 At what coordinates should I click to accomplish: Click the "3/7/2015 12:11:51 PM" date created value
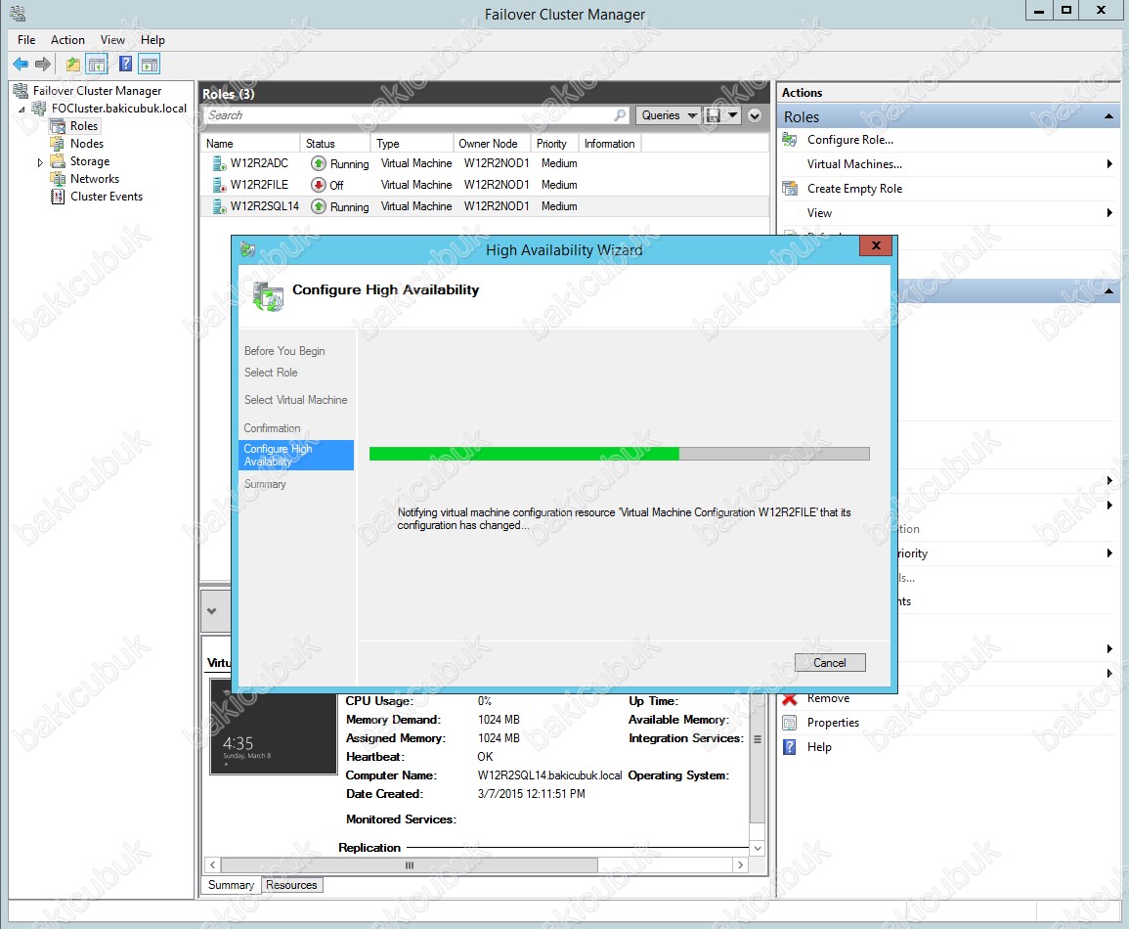click(x=532, y=794)
